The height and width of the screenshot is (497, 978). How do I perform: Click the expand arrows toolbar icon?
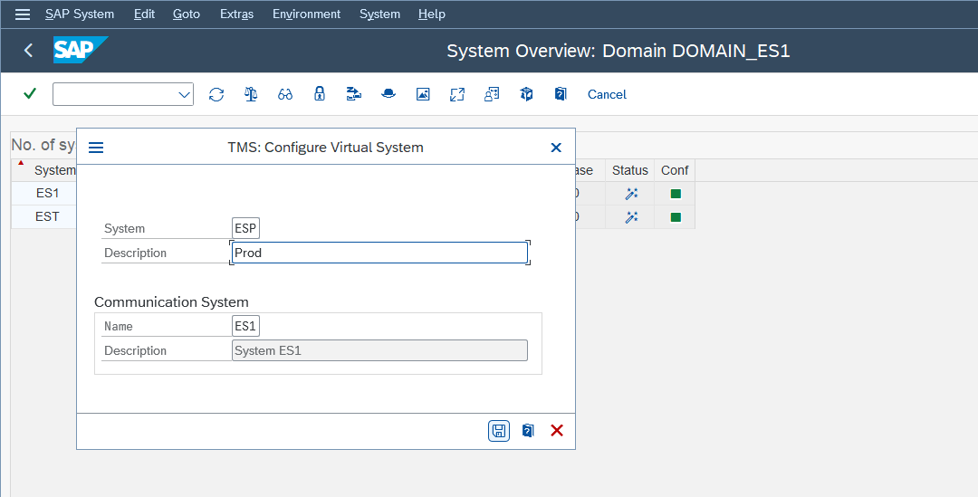457,94
